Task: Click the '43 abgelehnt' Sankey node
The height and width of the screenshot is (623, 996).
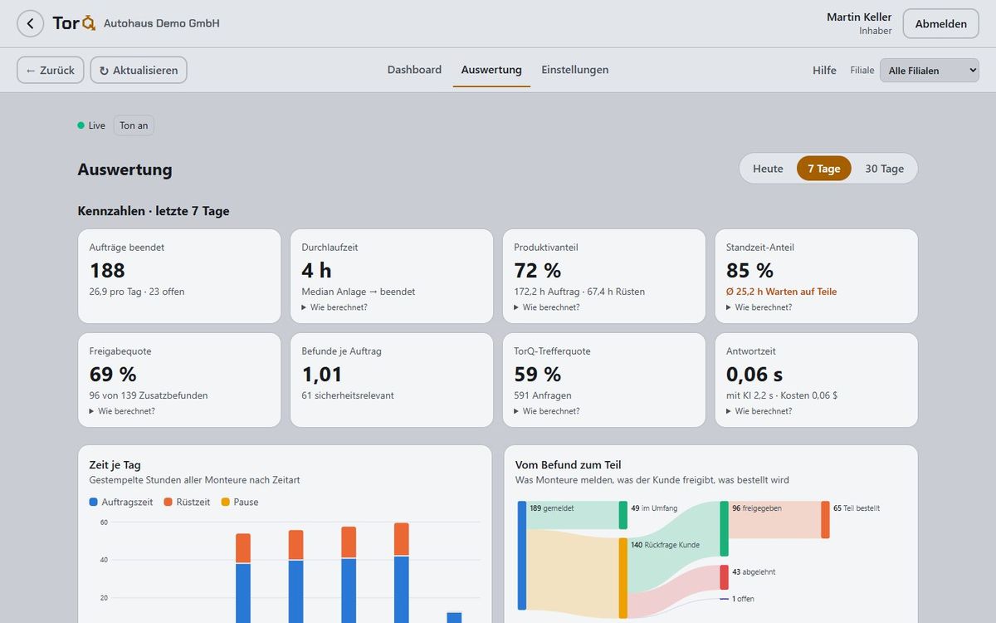Action: (725, 577)
